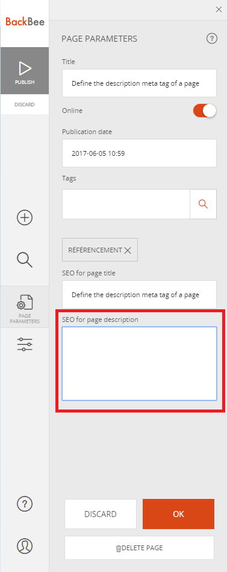Open help for Page Parameters header
Image resolution: width=227 pixels, height=572 pixels.
point(212,38)
